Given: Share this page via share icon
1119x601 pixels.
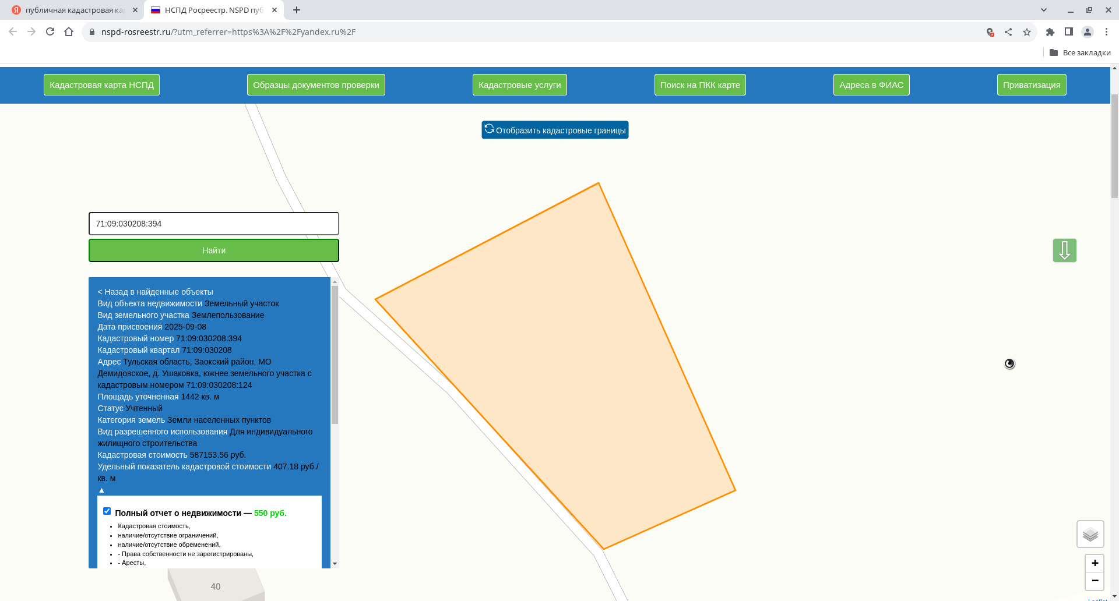Looking at the screenshot, I should [1008, 32].
